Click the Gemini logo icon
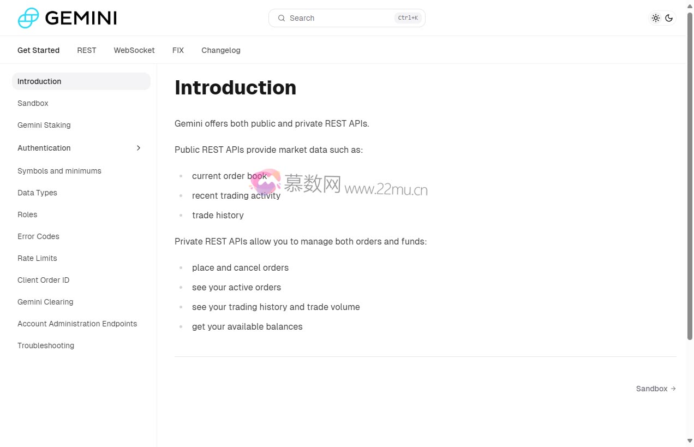This screenshot has height=447, width=694. point(28,18)
